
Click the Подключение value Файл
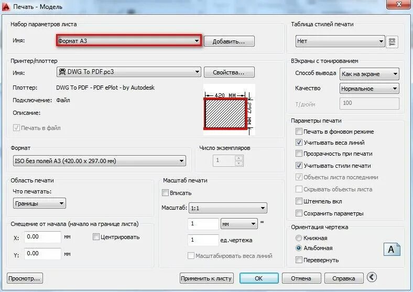(63, 100)
